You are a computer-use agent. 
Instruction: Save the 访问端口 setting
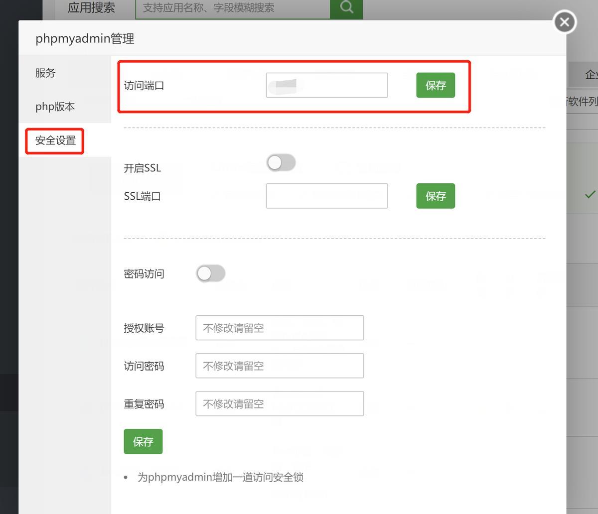436,85
